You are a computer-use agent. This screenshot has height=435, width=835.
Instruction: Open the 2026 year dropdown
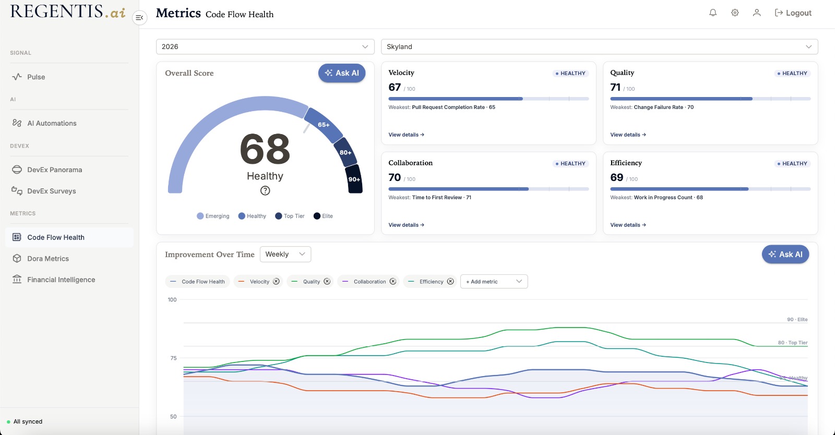coord(265,46)
